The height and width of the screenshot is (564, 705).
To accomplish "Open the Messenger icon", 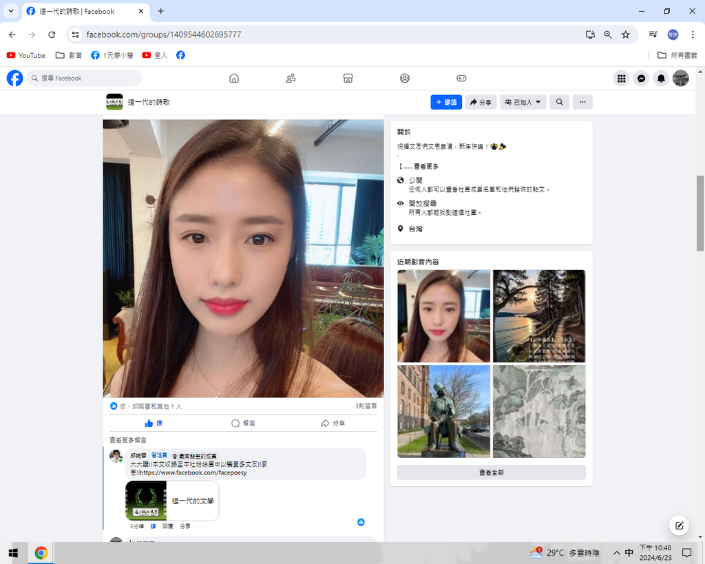I will [641, 79].
